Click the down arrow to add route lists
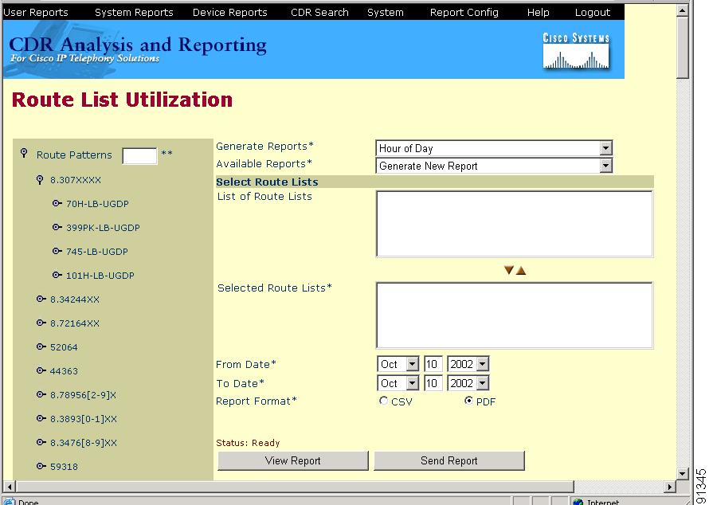Viewport: 709px width, 505px height. (509, 270)
